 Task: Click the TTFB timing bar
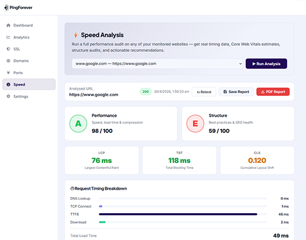178,214
